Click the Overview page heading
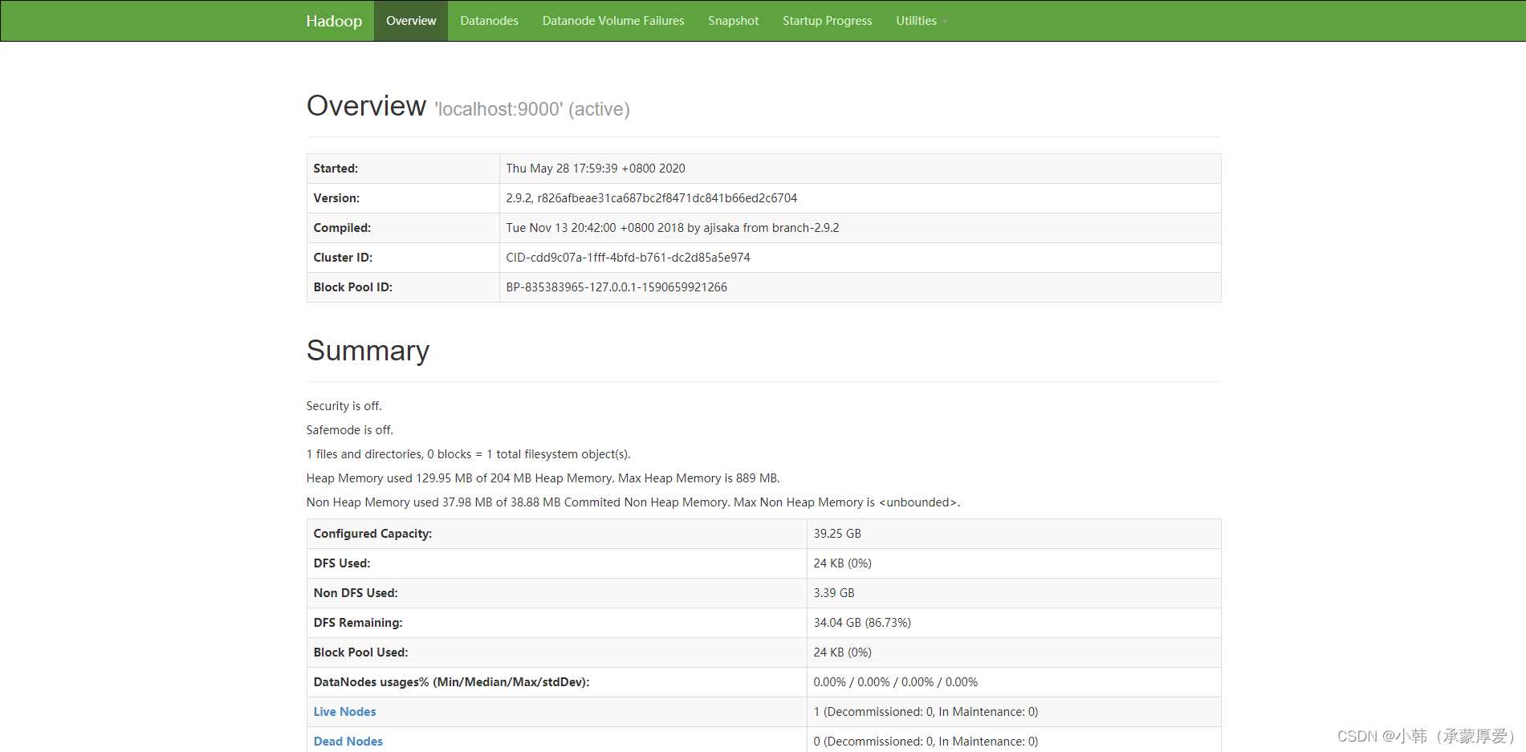The image size is (1526, 752). click(x=366, y=106)
